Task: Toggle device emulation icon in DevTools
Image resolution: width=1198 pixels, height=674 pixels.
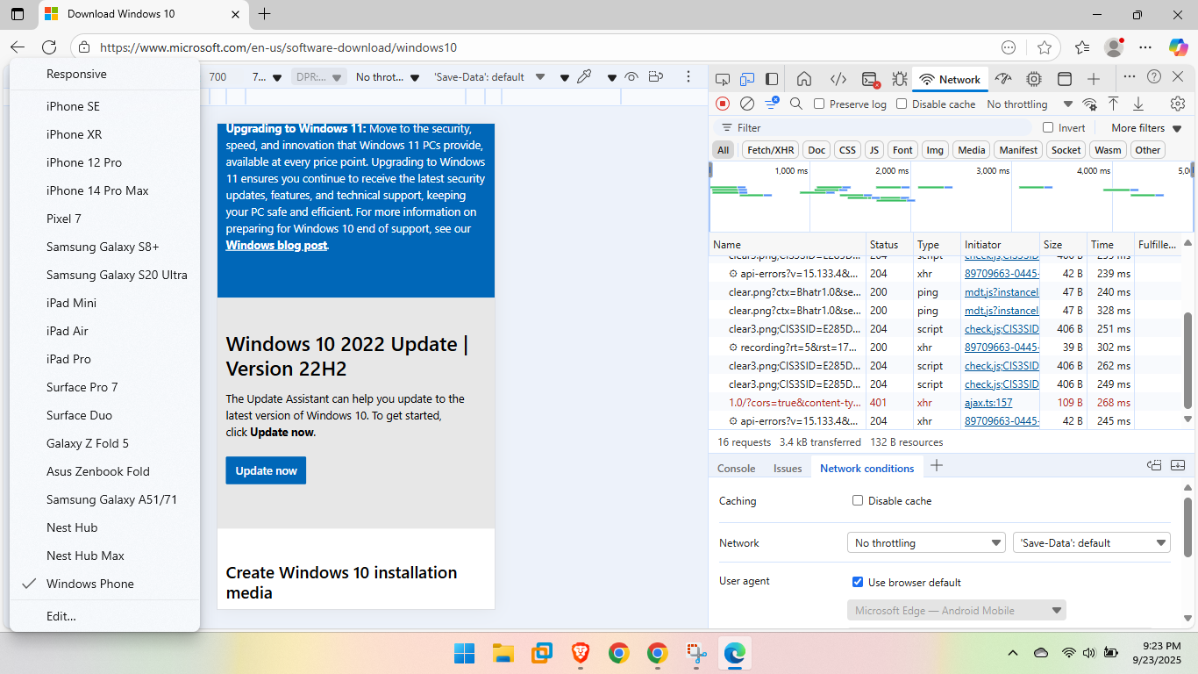Action: 746,79
